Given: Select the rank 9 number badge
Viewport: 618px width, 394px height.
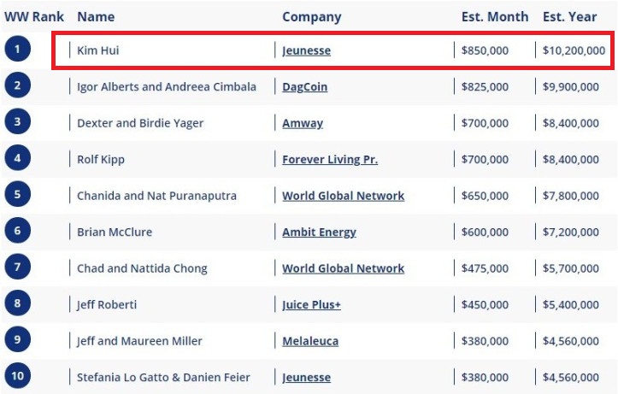Looking at the screenshot, I should point(17,340).
